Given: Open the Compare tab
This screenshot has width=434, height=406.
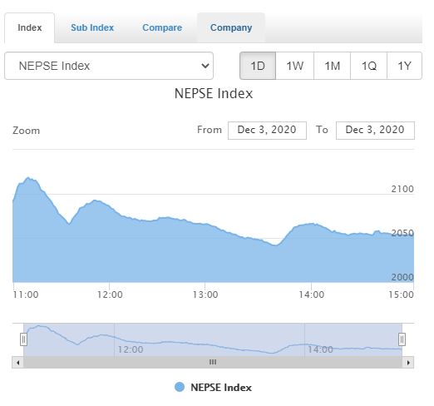Looking at the screenshot, I should click(162, 27).
